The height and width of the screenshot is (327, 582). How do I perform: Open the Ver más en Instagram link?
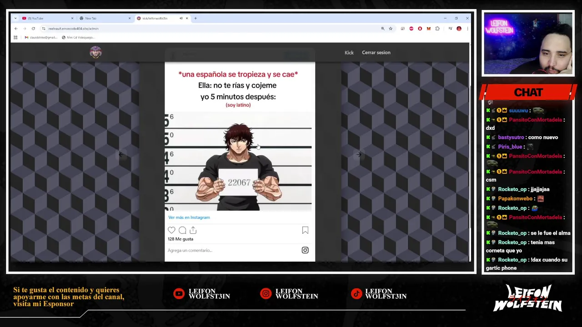click(x=189, y=218)
